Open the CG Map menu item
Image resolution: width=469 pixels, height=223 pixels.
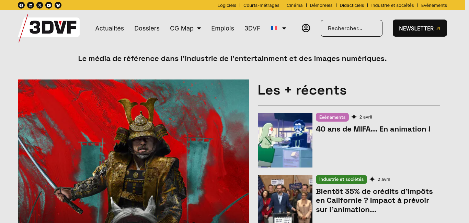tap(182, 28)
